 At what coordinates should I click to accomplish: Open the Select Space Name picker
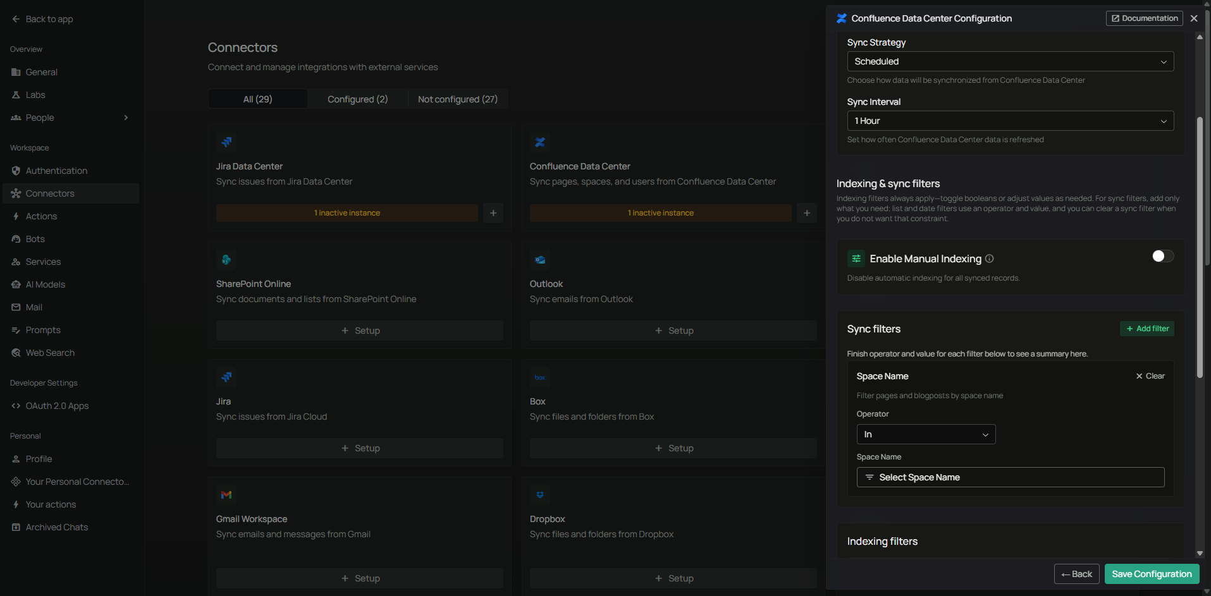point(1011,477)
